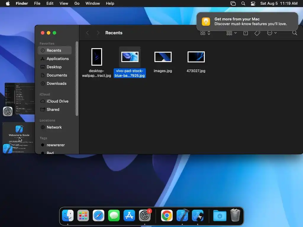Screen dimensions: 303x227
Task: Open the Group by dropdown in toolbar
Action: (231, 33)
